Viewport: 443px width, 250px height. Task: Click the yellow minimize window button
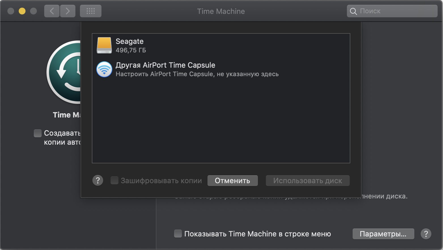[x=22, y=11]
